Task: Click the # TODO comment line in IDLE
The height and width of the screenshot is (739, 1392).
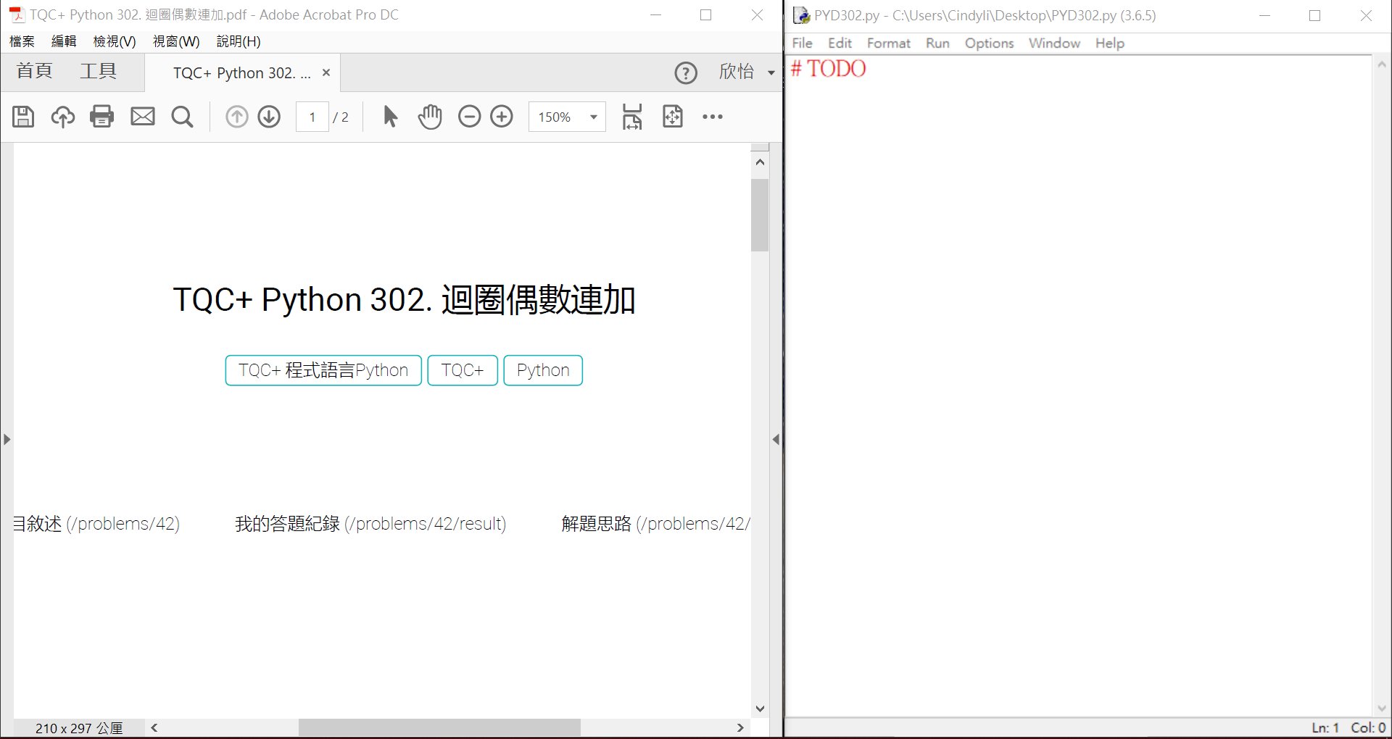Action: click(828, 69)
